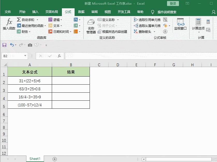This screenshot has height=162, width=217.
Task: Click the Calculate Now icon
Action: tap(208, 22)
